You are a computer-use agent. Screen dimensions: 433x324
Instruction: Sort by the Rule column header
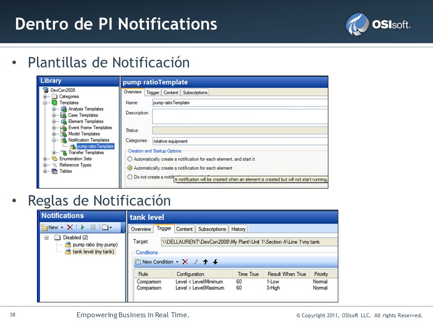(x=153, y=274)
